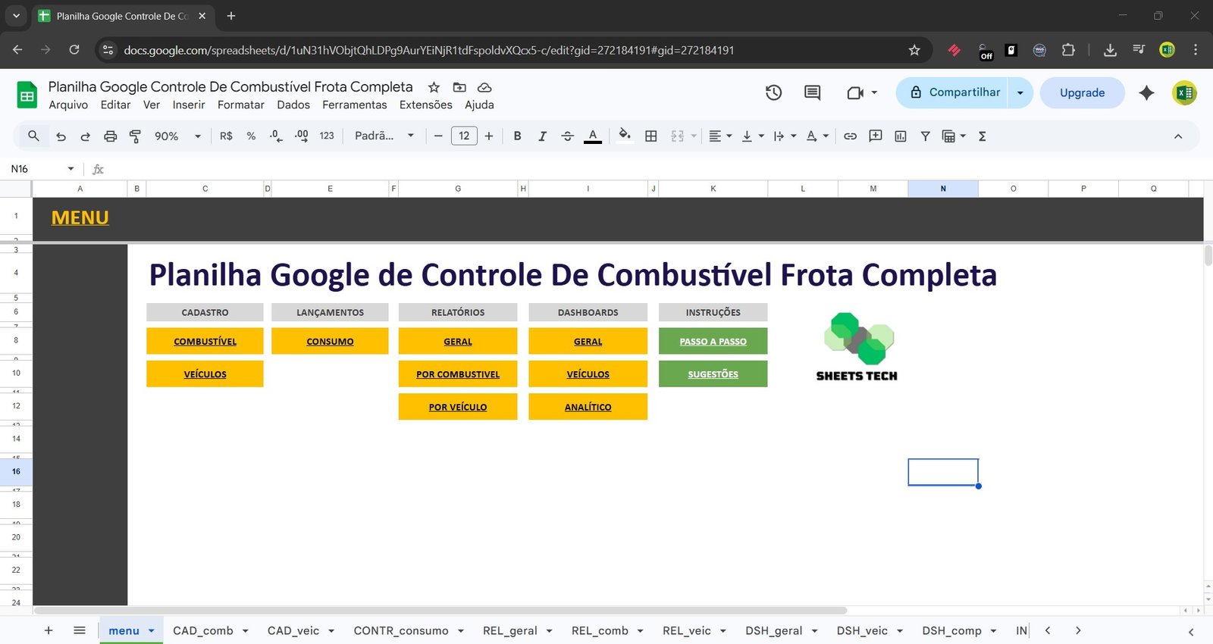Click the create filter icon
1213x644 pixels.
click(x=925, y=136)
